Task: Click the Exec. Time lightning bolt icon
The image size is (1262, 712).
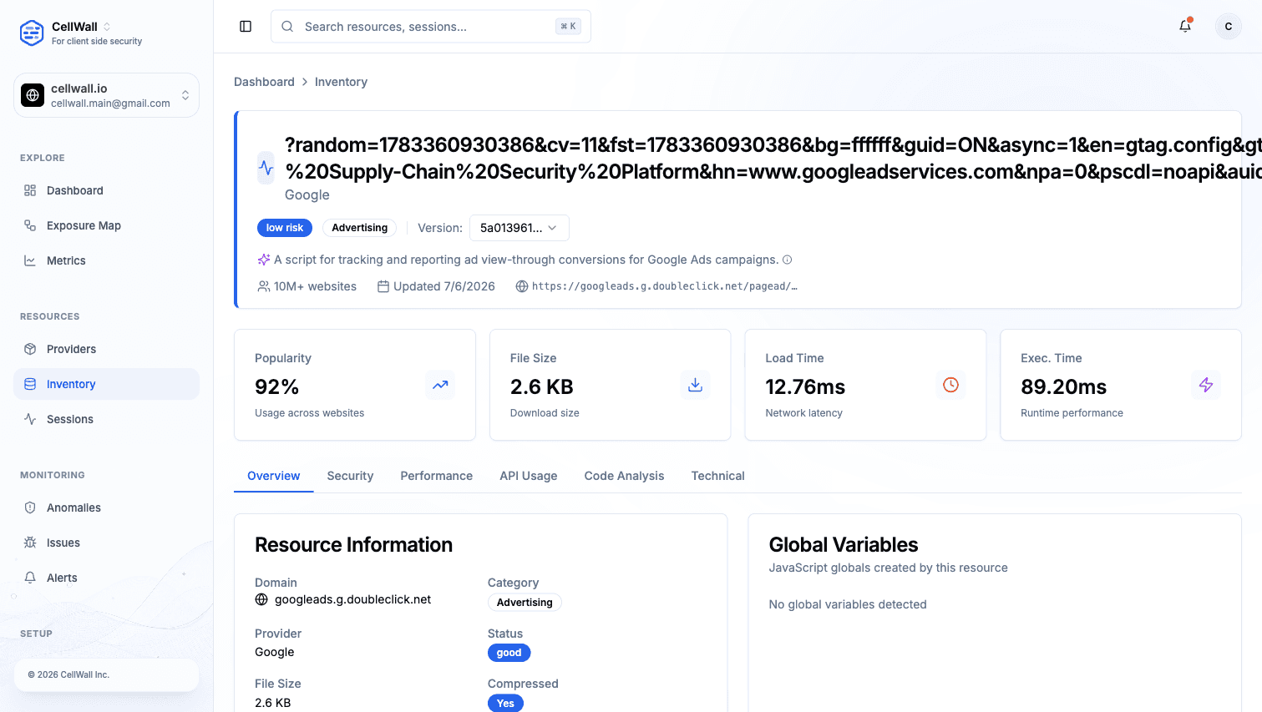Action: pyautogui.click(x=1206, y=385)
